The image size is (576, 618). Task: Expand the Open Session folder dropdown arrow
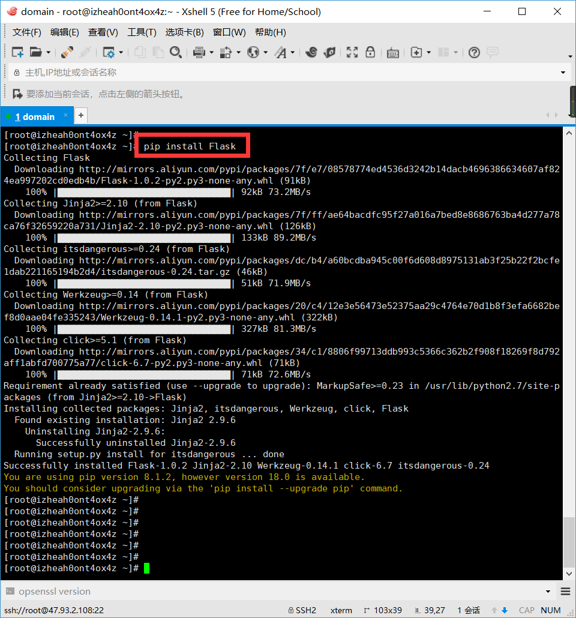(x=48, y=52)
